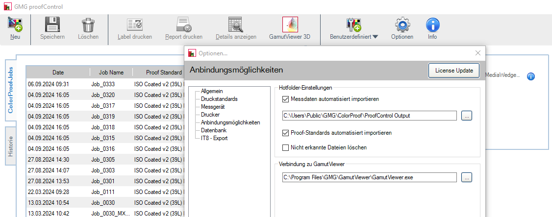Click the License Update button
552x217 pixels.
click(454, 71)
